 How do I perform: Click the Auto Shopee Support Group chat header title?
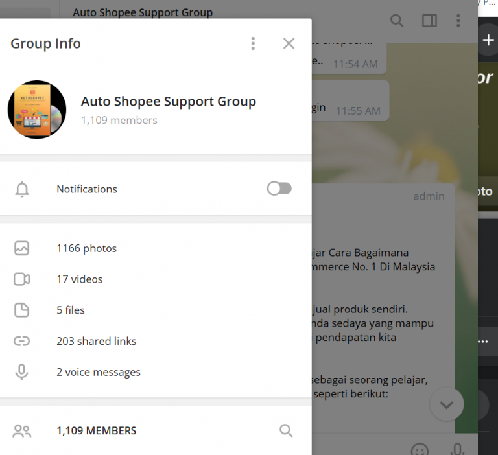click(143, 12)
